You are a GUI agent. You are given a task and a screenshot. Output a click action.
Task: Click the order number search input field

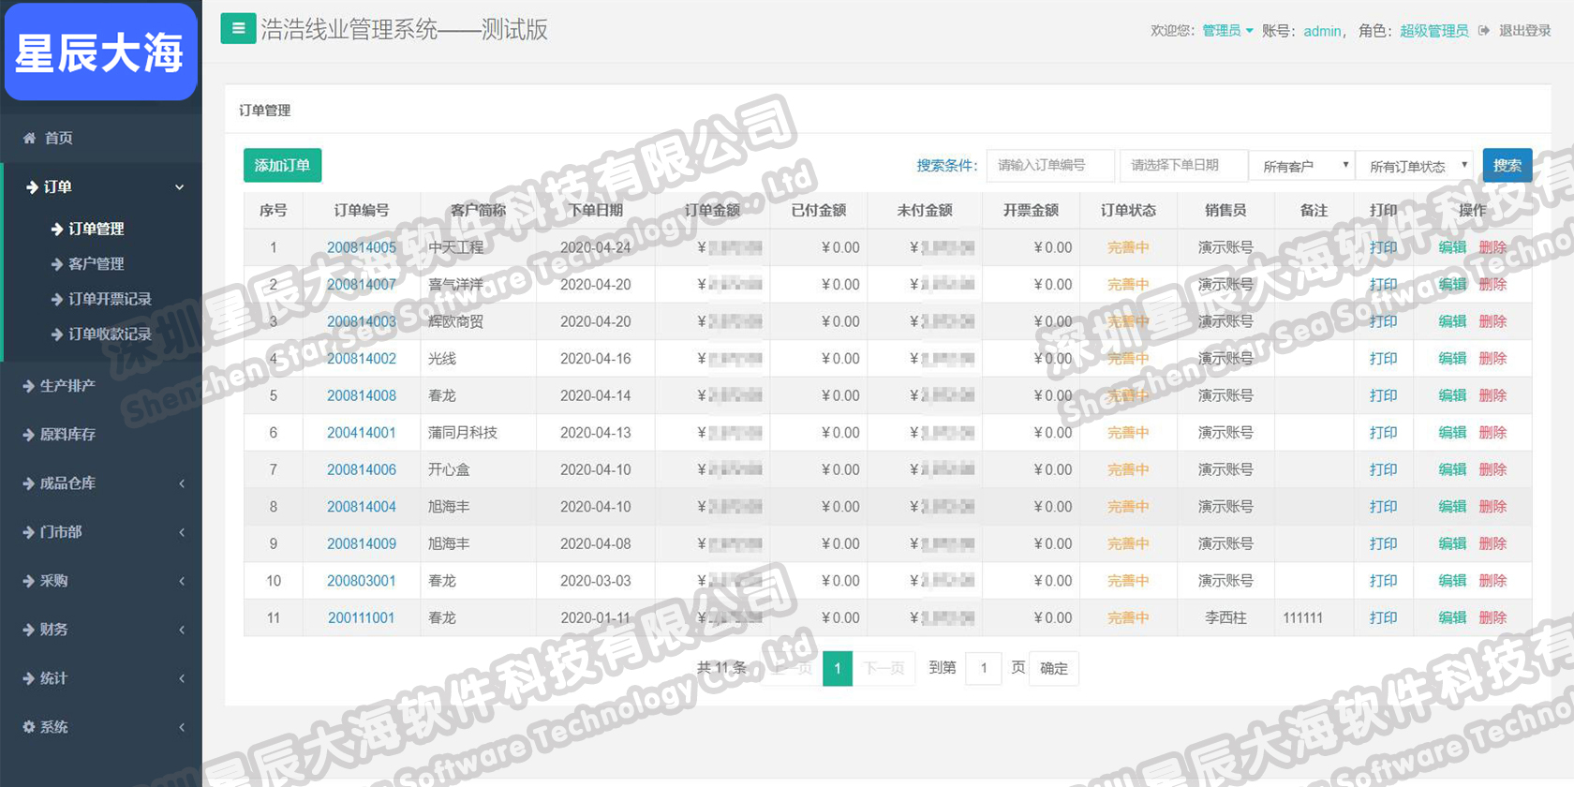coord(1050,165)
